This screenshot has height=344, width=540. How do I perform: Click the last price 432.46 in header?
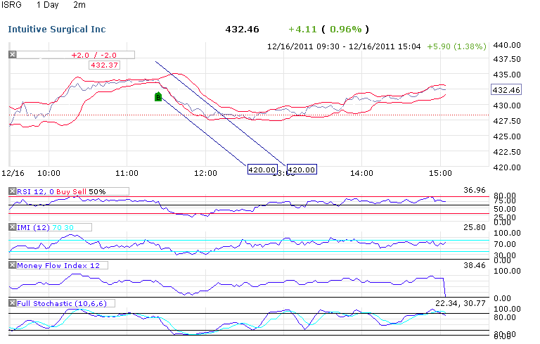(242, 30)
